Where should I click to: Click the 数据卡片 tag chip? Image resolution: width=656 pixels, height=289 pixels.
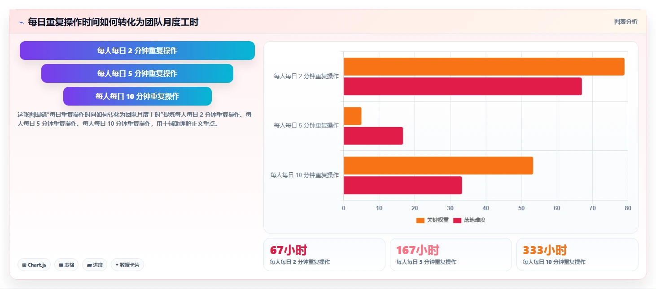pos(127,265)
